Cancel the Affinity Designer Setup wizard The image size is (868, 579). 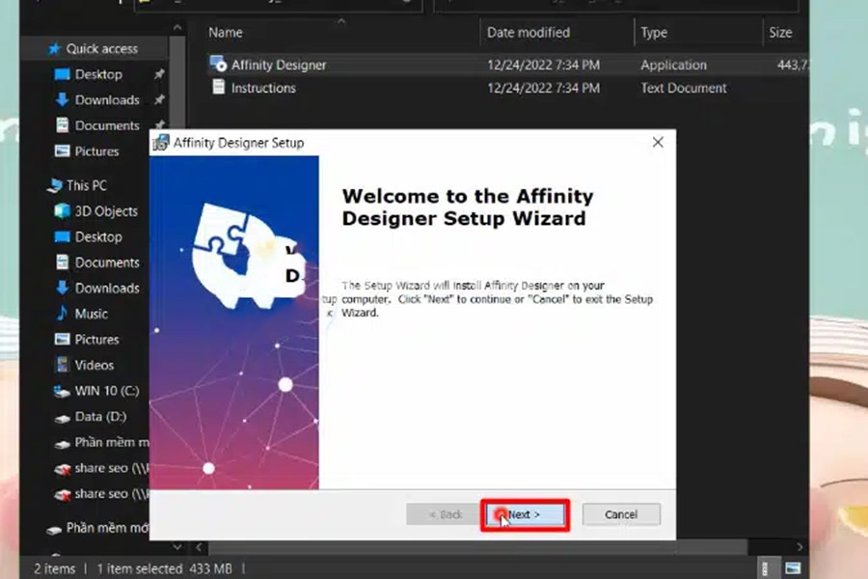[x=621, y=514]
